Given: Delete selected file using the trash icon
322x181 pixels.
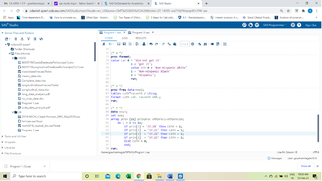Looking at the screenshot, I should [15, 39].
